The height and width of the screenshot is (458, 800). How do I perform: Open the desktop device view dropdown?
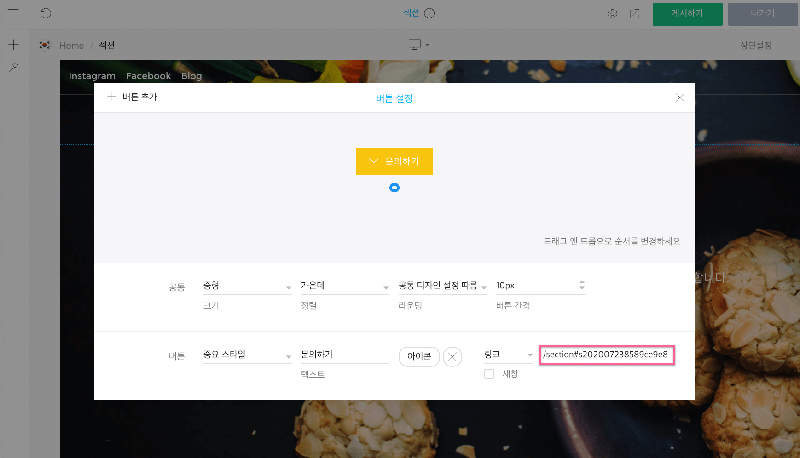click(419, 45)
